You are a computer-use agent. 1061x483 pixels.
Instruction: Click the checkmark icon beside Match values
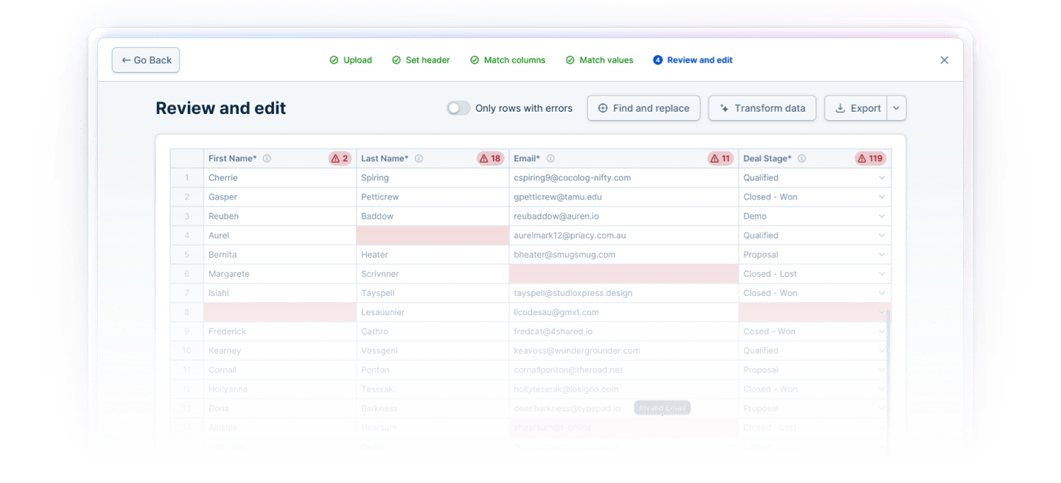pyautogui.click(x=570, y=60)
